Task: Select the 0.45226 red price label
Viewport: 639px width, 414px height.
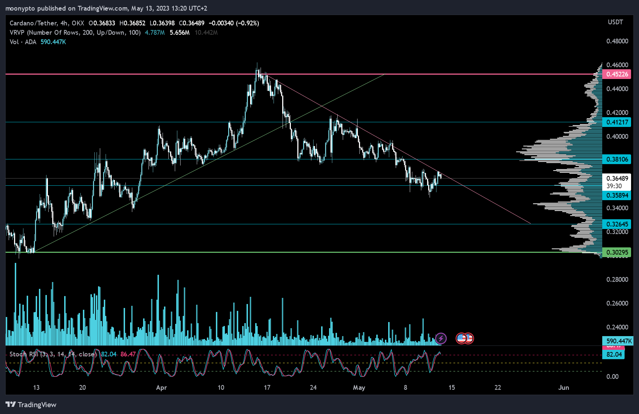Action: coord(617,74)
